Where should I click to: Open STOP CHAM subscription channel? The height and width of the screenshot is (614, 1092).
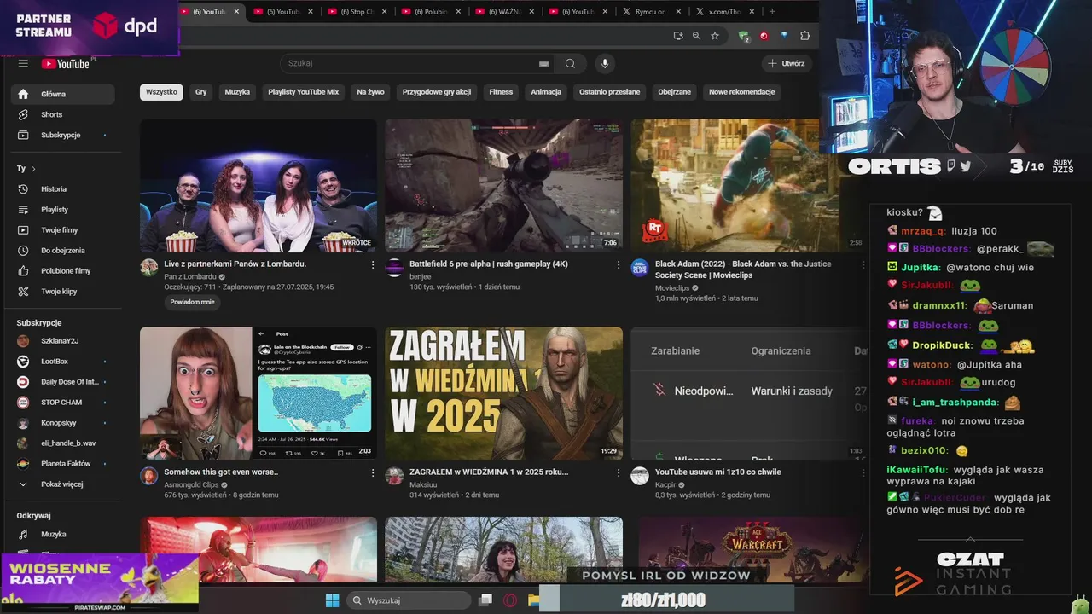[x=62, y=403]
